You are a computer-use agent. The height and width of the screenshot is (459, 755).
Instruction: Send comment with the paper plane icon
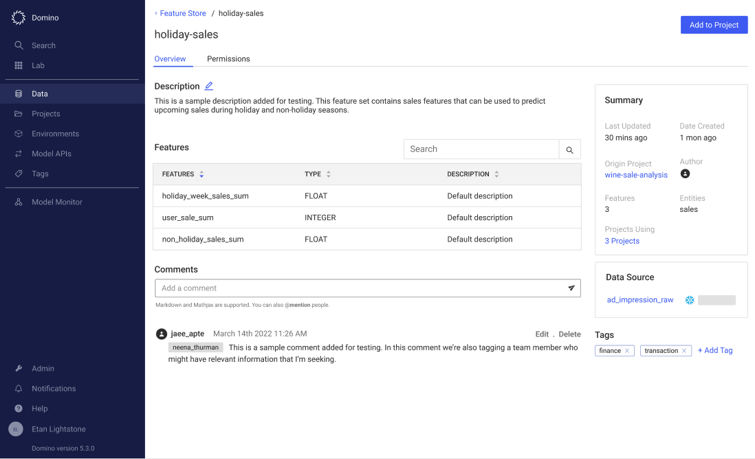click(571, 288)
